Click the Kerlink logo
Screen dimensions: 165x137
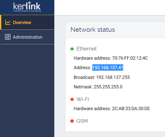(x=27, y=7)
